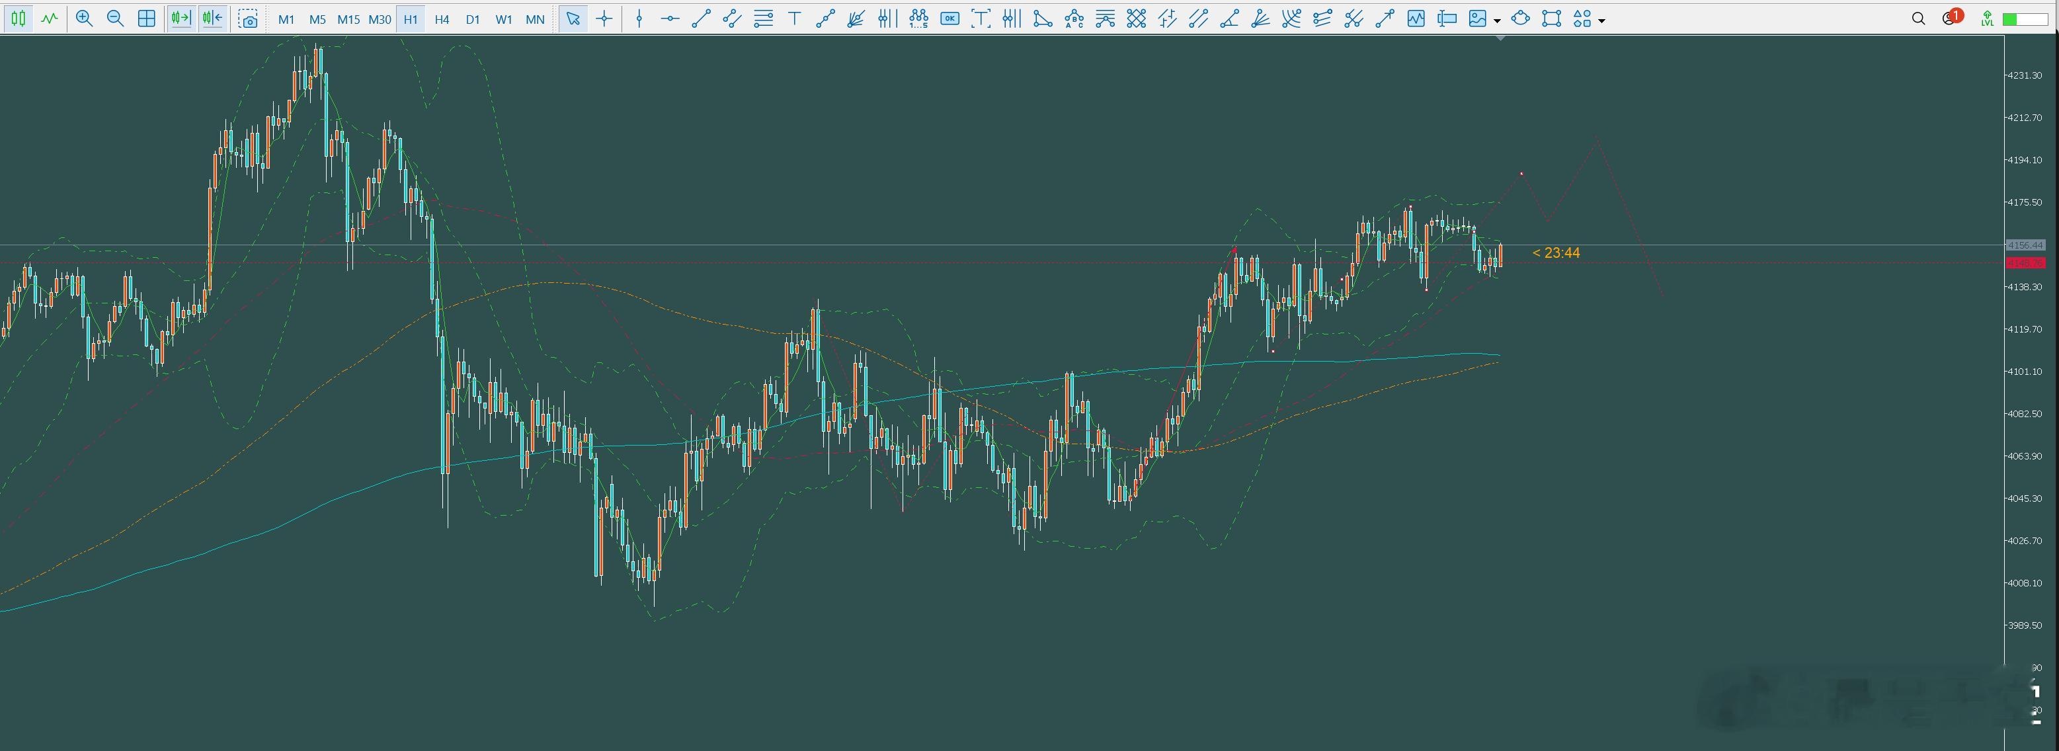Click the chart screenshot camera icon
The height and width of the screenshot is (751, 2059).
click(249, 19)
